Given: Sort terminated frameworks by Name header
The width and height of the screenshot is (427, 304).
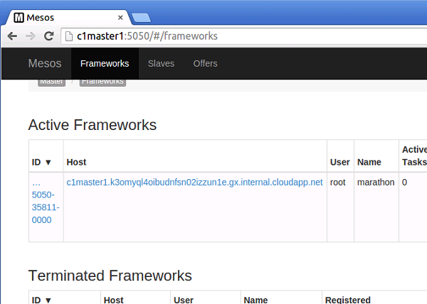Looking at the screenshot, I should click(x=255, y=300).
